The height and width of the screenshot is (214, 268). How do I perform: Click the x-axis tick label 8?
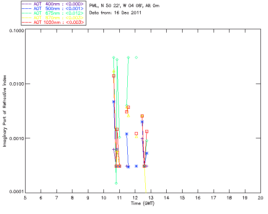click(x=72, y=198)
